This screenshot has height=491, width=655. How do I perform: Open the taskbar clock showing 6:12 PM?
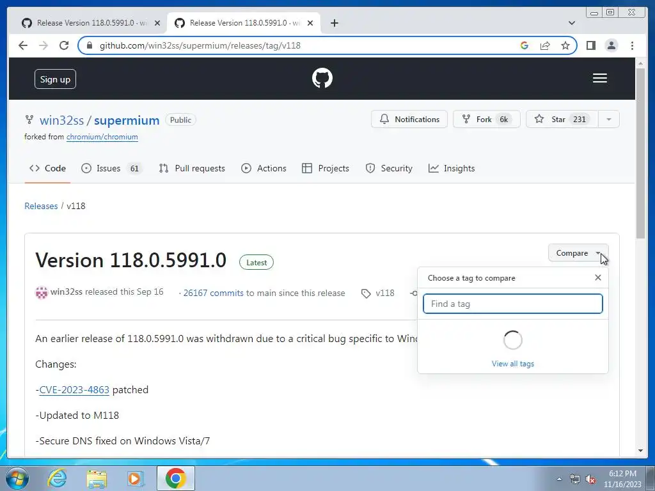(622, 479)
